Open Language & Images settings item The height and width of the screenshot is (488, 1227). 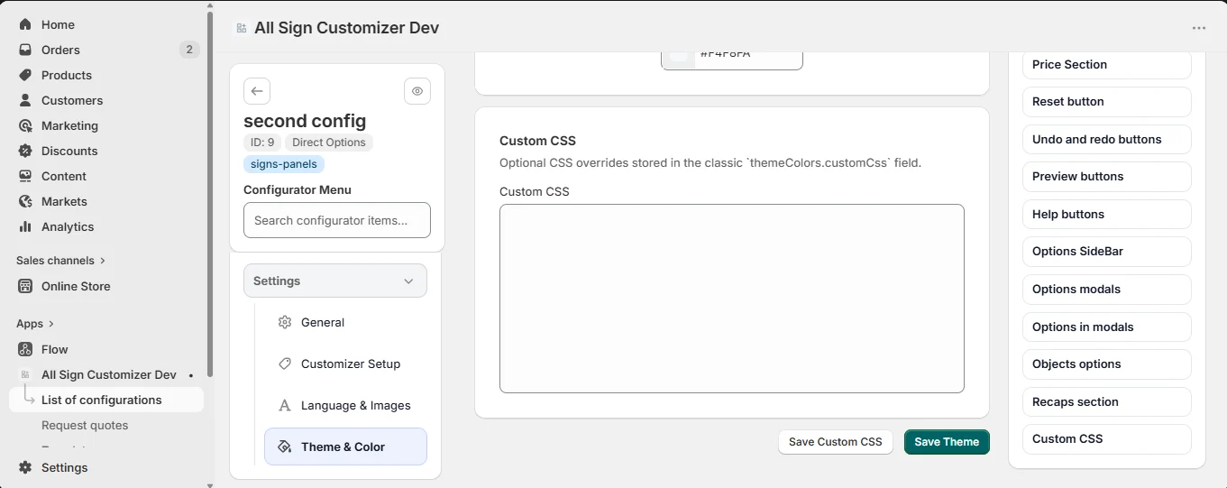point(345,405)
